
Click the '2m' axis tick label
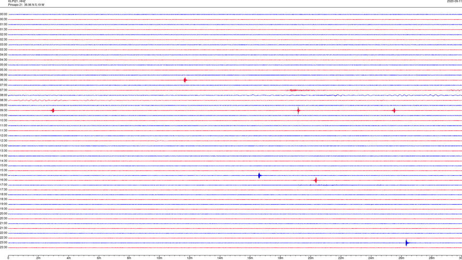(x=38, y=258)
